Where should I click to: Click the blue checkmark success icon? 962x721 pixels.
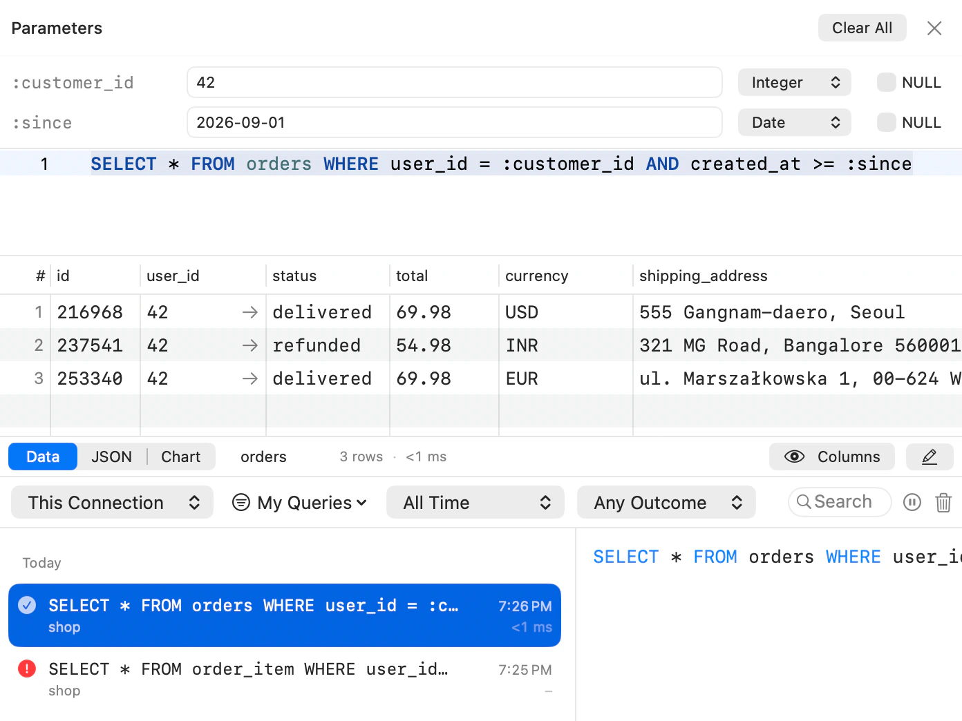27,605
